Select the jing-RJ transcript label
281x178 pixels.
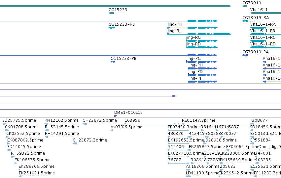174,31
